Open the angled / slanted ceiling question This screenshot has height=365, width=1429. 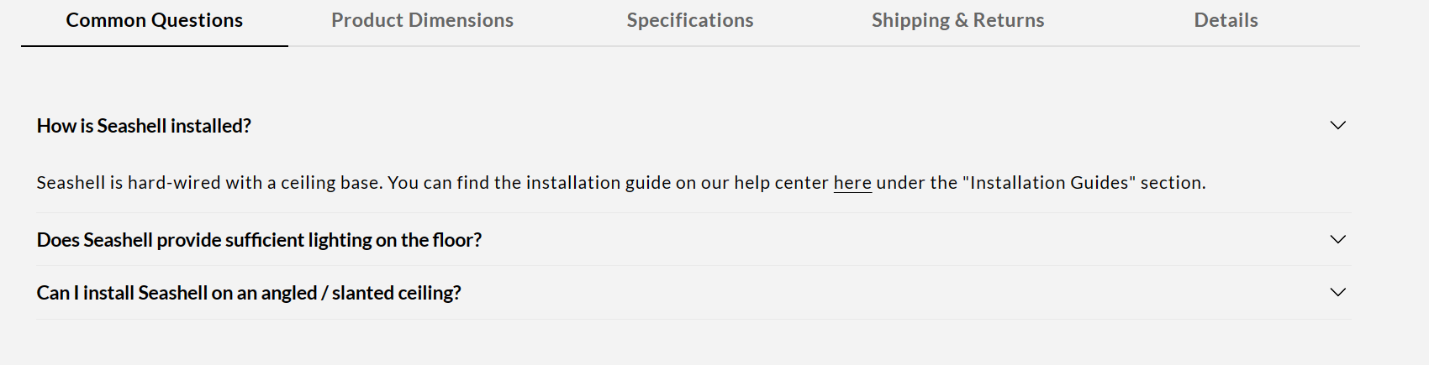[x=249, y=293]
